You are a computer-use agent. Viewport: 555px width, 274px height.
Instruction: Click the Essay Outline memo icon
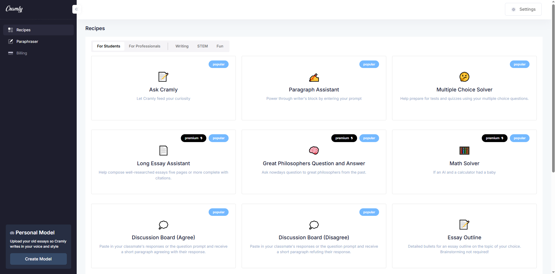[x=464, y=225]
